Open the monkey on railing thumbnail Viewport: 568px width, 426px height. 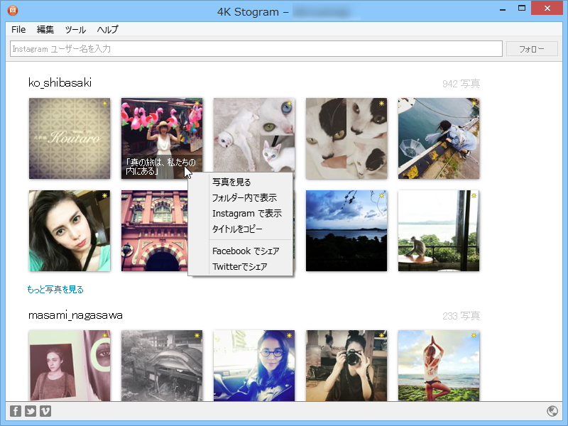(x=439, y=231)
